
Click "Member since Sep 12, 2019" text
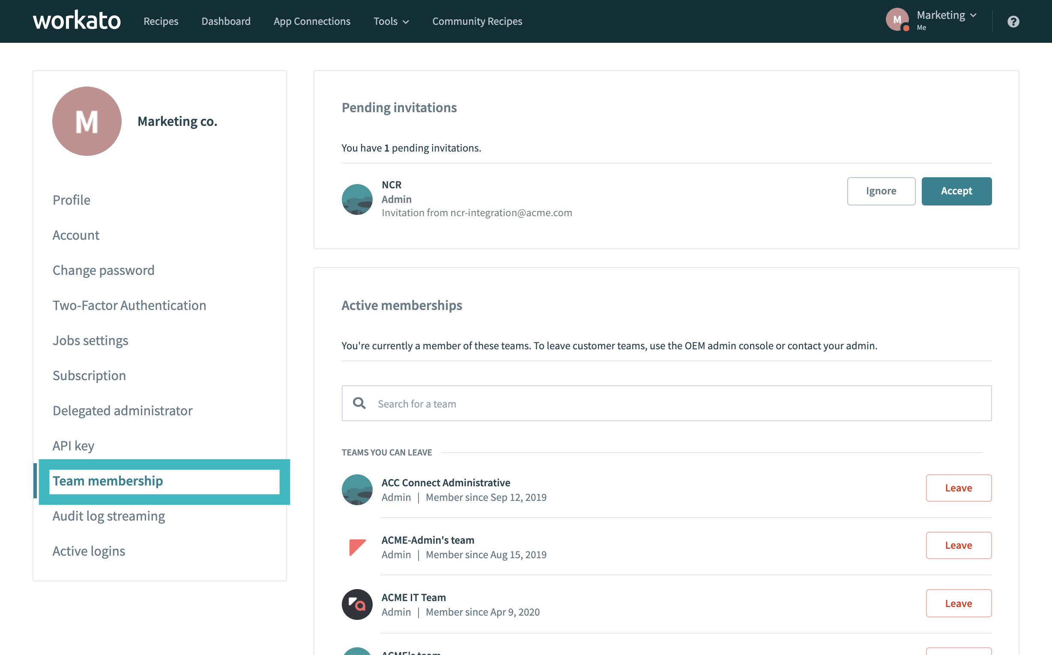486,497
